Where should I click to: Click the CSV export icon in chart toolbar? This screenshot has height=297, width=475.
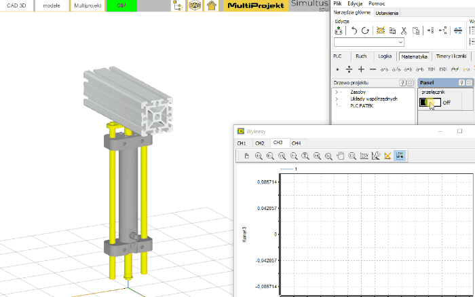click(364, 156)
